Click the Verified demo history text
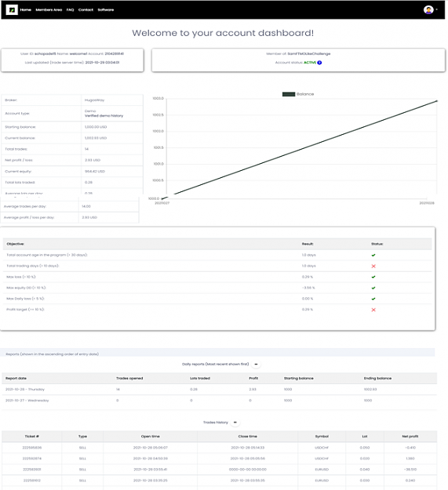The height and width of the screenshot is (490, 448). pos(104,115)
